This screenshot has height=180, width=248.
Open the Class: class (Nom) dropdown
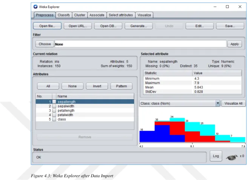[x=180, y=103]
